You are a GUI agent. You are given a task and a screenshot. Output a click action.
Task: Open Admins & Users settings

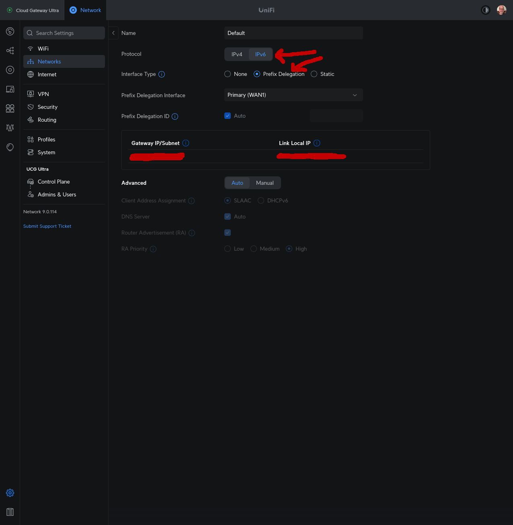point(64,194)
